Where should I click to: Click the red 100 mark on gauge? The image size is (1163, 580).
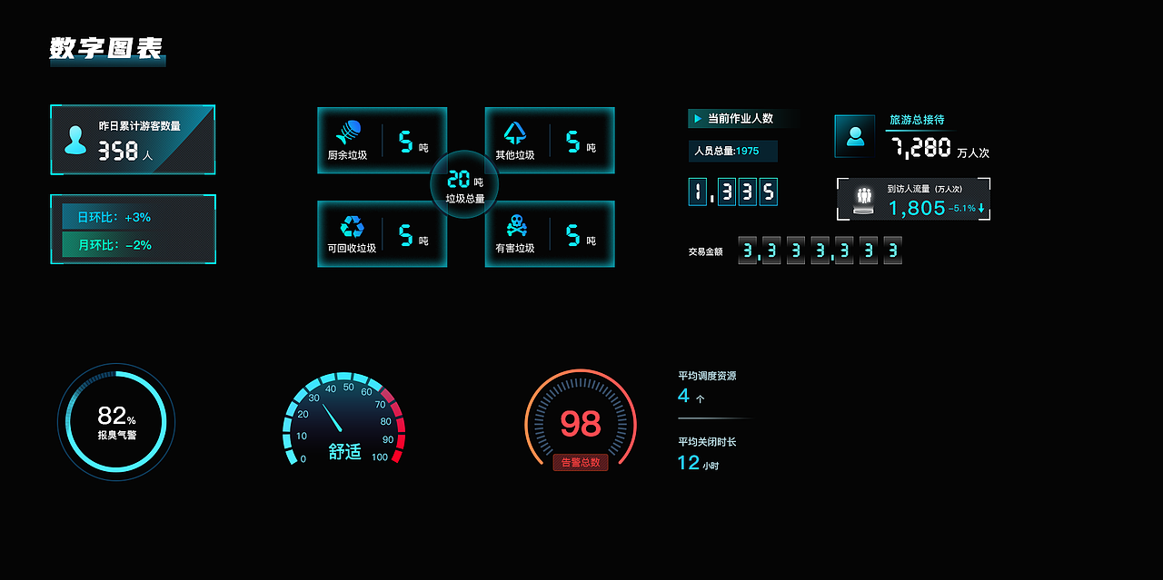(380, 457)
